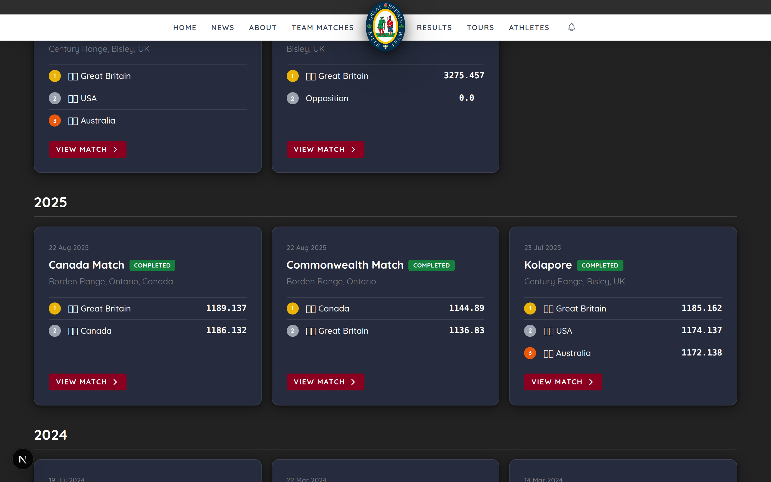Screen dimensions: 771x482
Task: Open the Tours menu item
Action: 480,28
